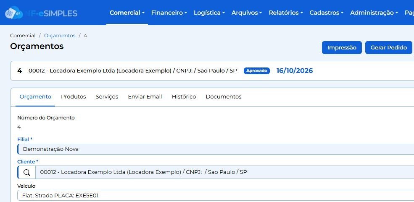Open the Comercial dropdown menu
The width and height of the screenshot is (414, 202).
(x=127, y=13)
